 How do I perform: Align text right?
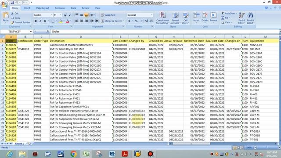86,21
